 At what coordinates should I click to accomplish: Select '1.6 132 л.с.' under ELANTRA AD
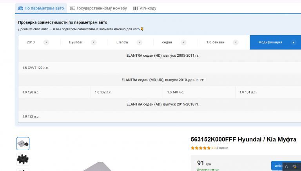click(31, 117)
